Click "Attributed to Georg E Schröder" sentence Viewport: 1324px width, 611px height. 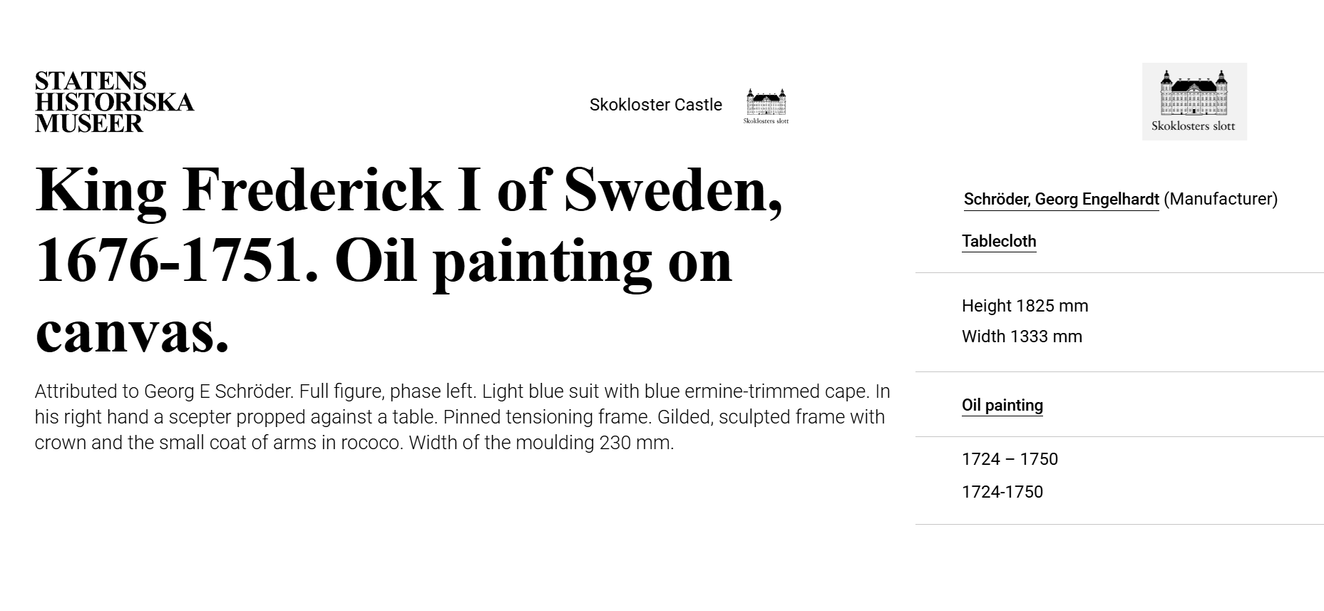point(164,391)
